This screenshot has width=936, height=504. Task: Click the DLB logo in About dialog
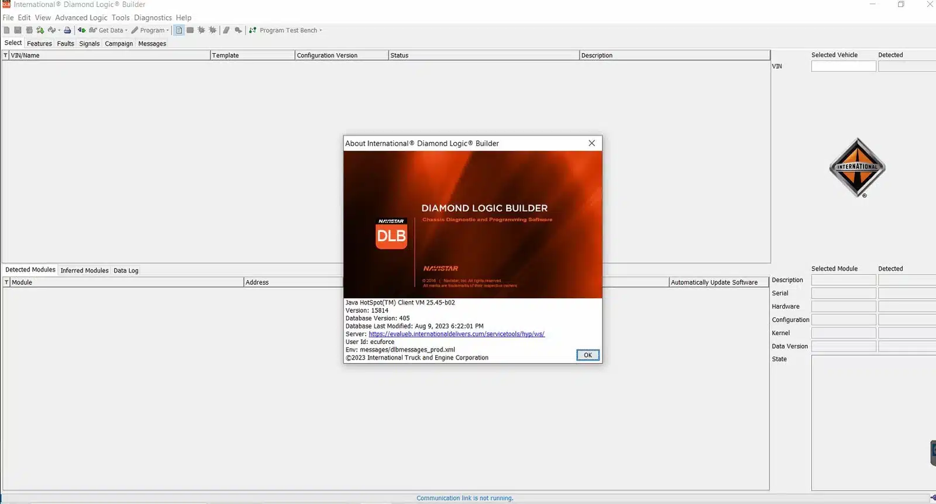point(391,234)
